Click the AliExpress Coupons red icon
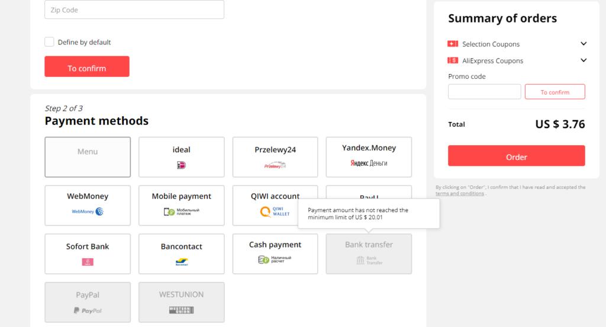The width and height of the screenshot is (606, 327). pyautogui.click(x=453, y=60)
